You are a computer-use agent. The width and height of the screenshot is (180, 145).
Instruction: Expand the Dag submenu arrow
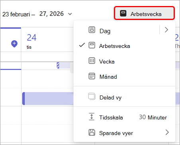(166, 30)
